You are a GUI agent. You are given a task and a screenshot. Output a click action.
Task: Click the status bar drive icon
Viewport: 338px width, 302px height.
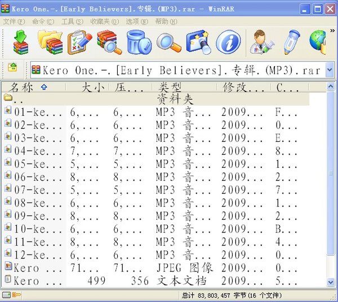6,295
